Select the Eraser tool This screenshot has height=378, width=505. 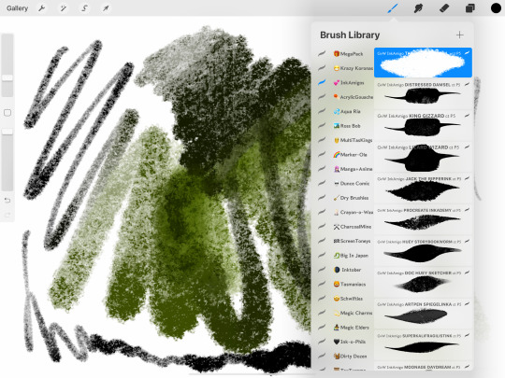coord(444,8)
